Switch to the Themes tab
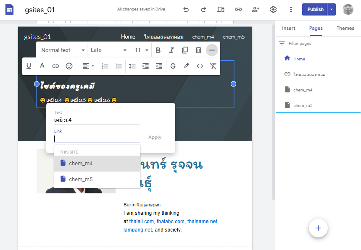 click(x=345, y=28)
